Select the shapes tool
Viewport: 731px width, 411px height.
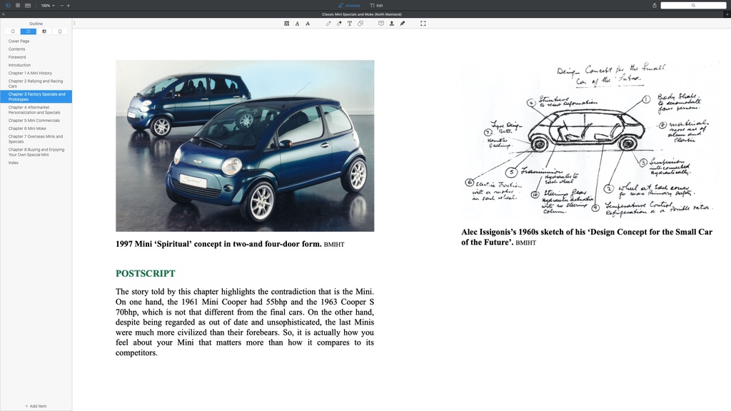tap(360, 24)
